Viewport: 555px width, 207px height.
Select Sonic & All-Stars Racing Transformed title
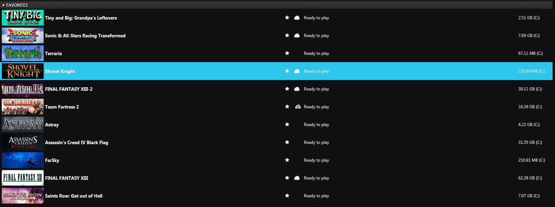pos(85,36)
